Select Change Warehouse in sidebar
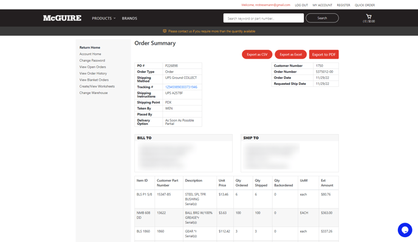This screenshot has height=242, width=418. [x=94, y=93]
